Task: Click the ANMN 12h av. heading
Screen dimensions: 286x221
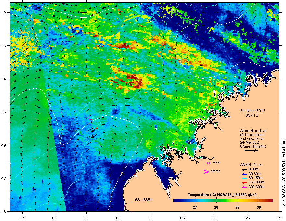Action: [x=252, y=165]
